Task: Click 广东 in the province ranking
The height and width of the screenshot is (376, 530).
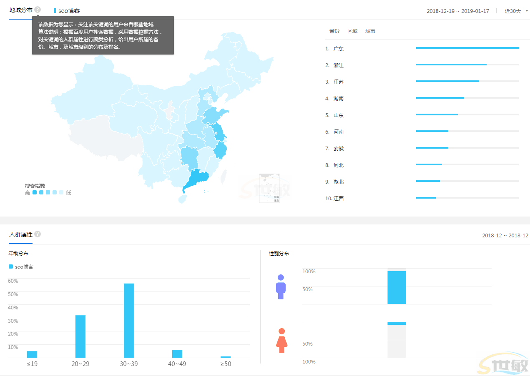Action: [x=339, y=49]
